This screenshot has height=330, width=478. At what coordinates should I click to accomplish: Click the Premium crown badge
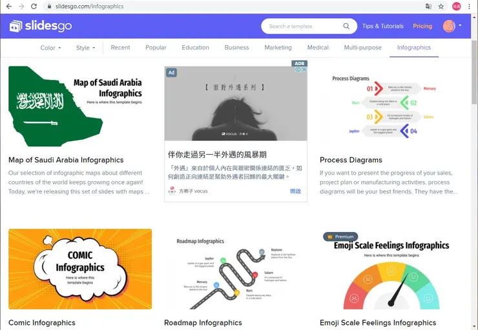pyautogui.click(x=340, y=237)
